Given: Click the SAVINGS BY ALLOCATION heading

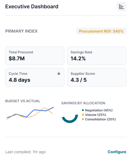Looking at the screenshot, I should pos(83,103).
